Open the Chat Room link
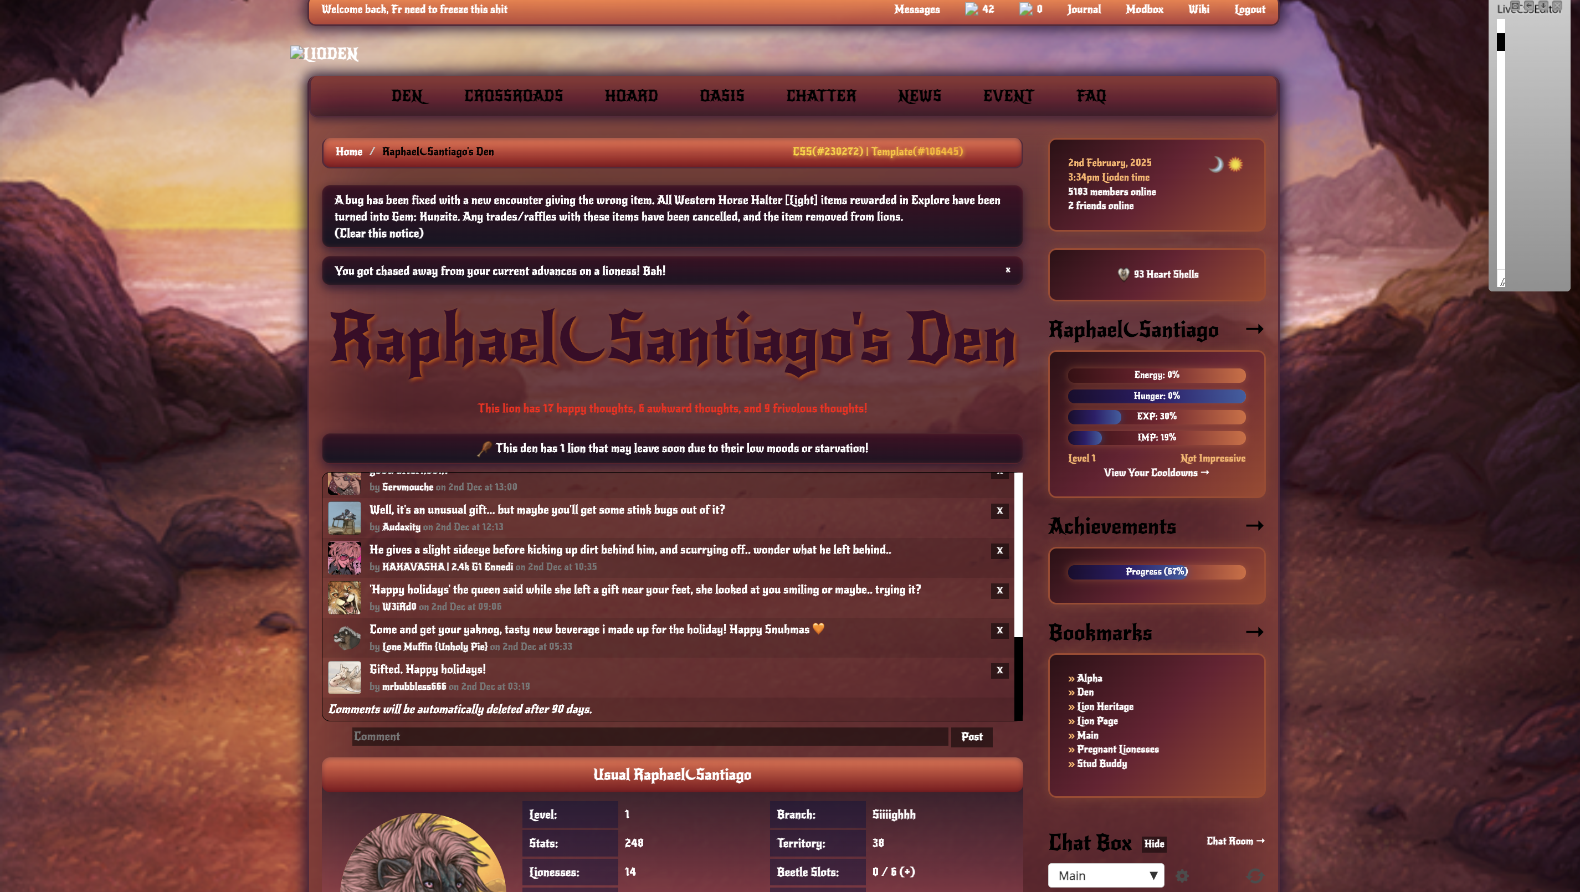 [x=1235, y=841]
